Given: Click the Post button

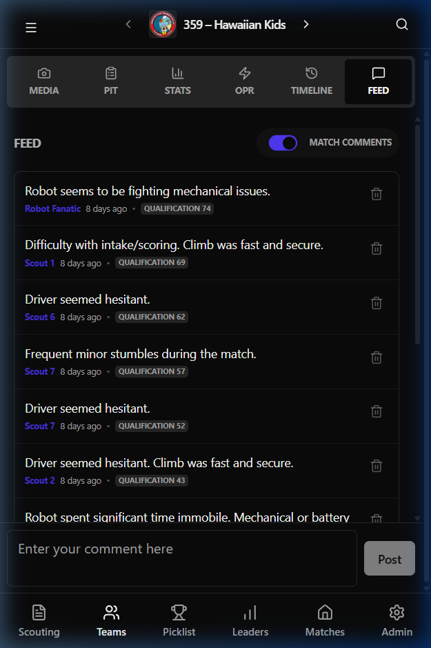Looking at the screenshot, I should click(389, 558).
